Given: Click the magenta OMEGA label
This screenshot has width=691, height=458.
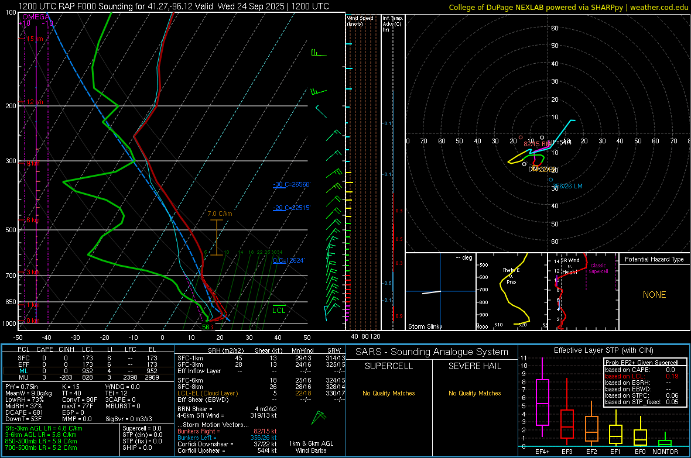Looking at the screenshot, I should click(x=36, y=17).
